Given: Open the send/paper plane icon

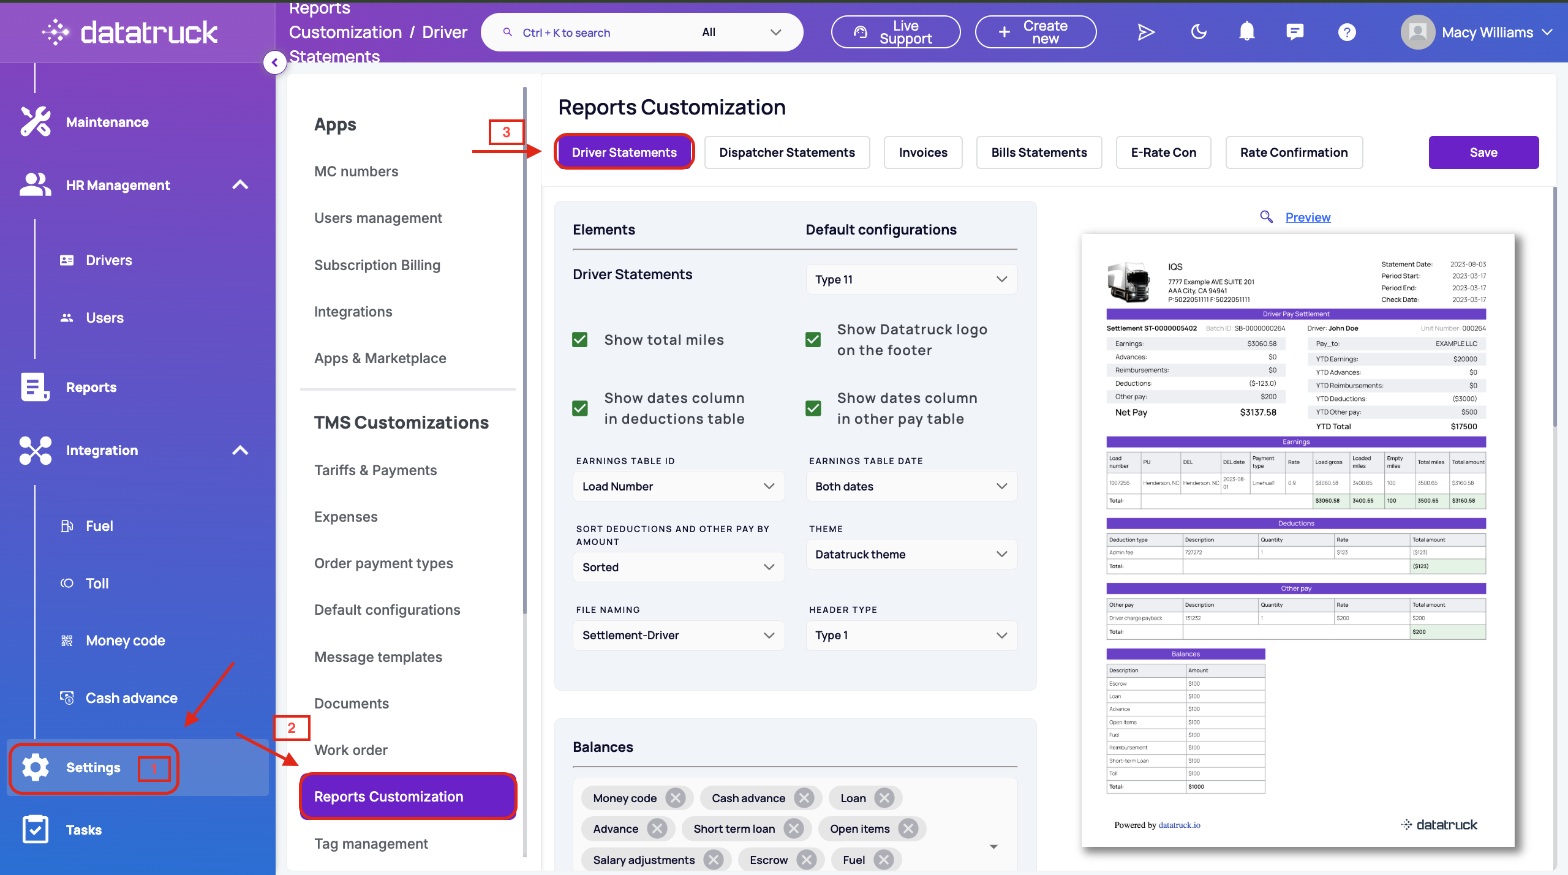Looking at the screenshot, I should 1145,32.
